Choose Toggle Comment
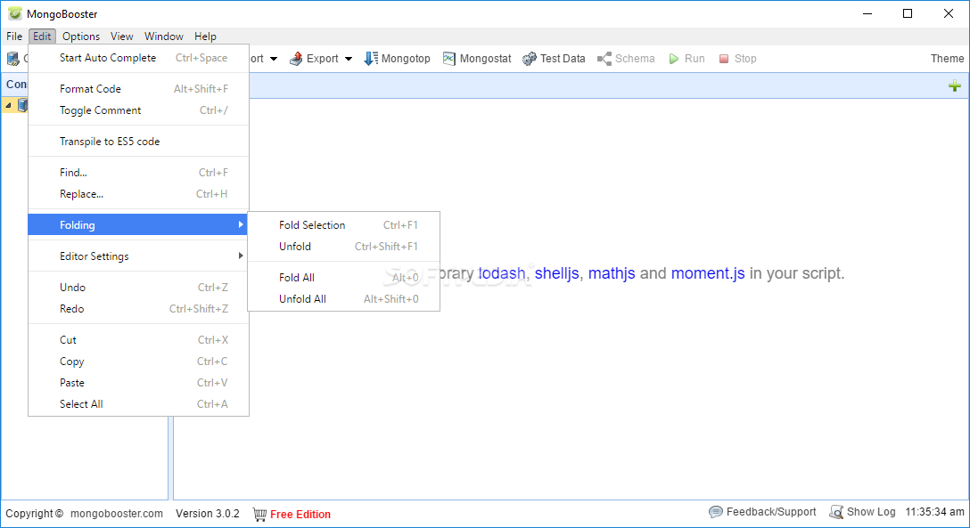The image size is (970, 528). [138, 110]
